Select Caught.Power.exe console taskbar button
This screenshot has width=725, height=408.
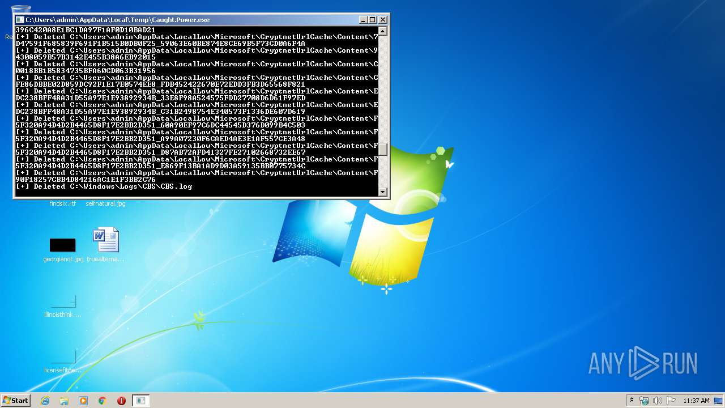click(140, 401)
